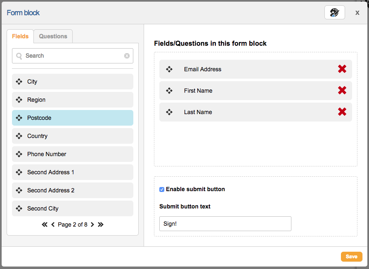Screen dimensions: 369x269
Task: Open the palette style settings icon
Action: pos(334,13)
